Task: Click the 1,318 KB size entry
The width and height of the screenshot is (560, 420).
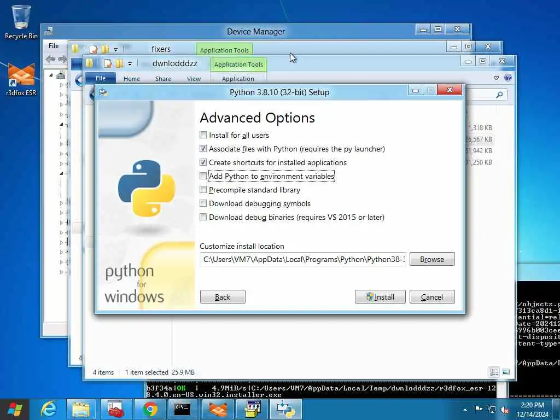Action: pyautogui.click(x=480, y=127)
